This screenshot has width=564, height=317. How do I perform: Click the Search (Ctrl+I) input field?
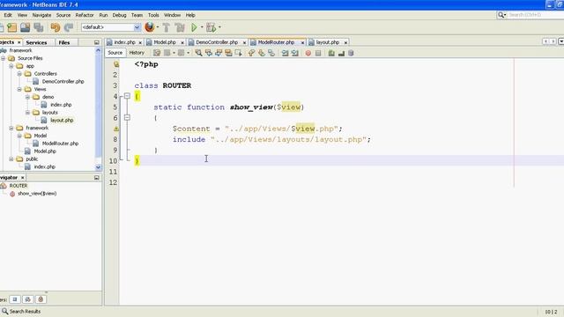pyautogui.click(x=535, y=15)
